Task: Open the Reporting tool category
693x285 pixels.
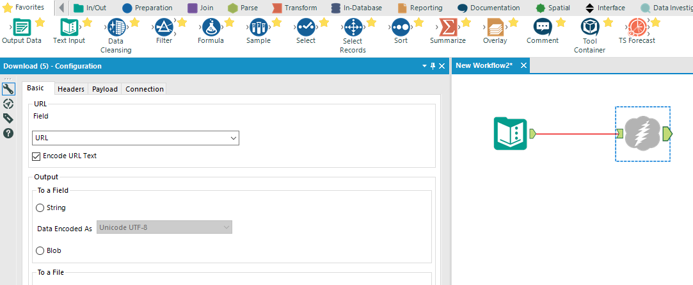Action: [x=420, y=8]
